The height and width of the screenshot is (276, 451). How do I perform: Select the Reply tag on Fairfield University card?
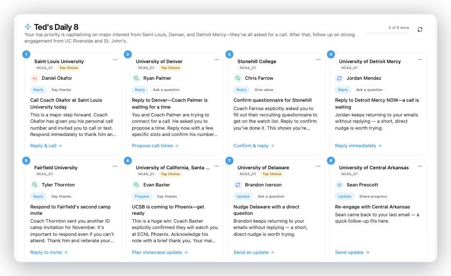[x=38, y=196]
